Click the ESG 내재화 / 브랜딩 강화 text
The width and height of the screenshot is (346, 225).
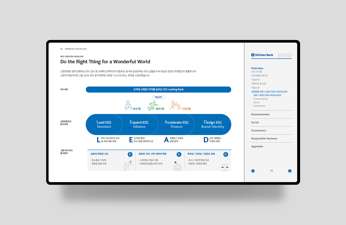coord(215,140)
